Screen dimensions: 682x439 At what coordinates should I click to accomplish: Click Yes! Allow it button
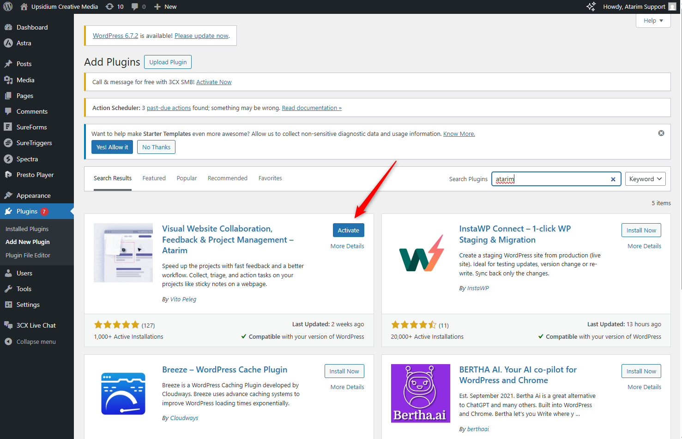pyautogui.click(x=112, y=147)
